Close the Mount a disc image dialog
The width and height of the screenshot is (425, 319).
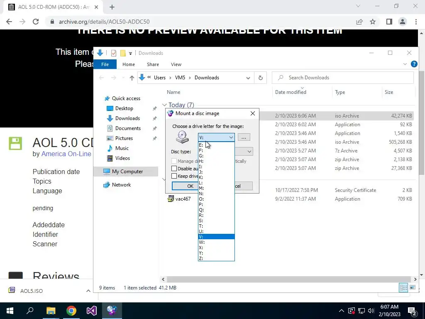coord(253,113)
